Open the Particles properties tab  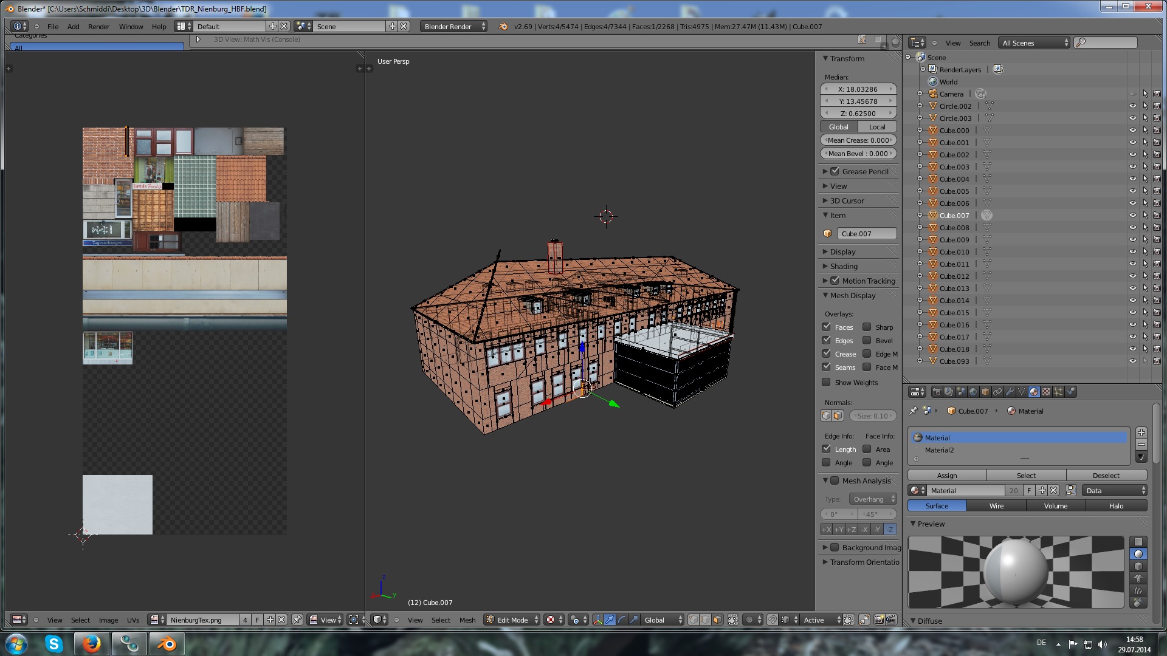1058,392
